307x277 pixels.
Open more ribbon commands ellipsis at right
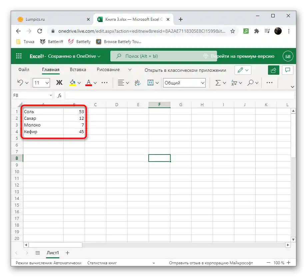tap(269, 83)
